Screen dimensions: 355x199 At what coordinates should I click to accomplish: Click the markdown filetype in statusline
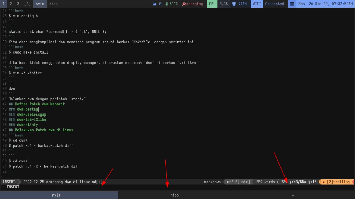[212, 182]
